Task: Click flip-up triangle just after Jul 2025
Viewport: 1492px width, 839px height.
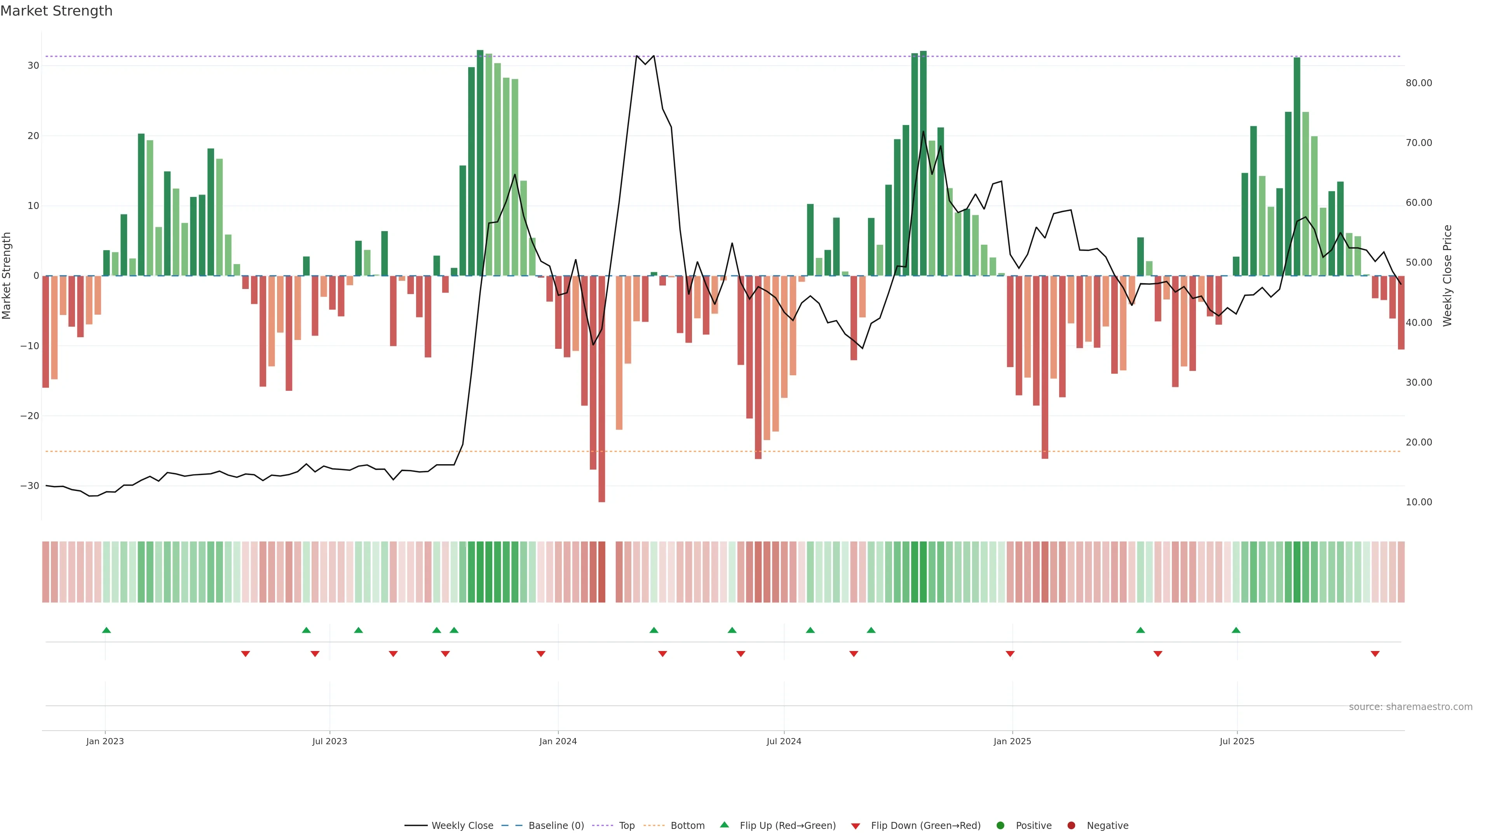Action: pos(1236,630)
